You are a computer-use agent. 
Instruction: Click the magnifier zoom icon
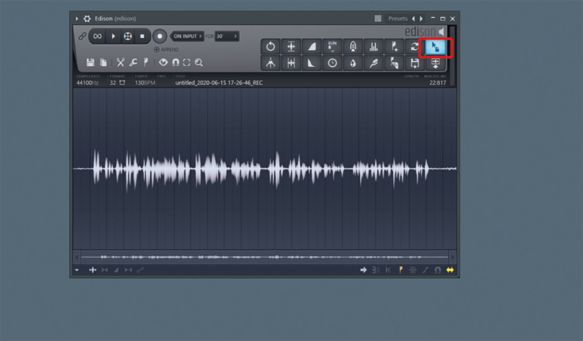[199, 63]
